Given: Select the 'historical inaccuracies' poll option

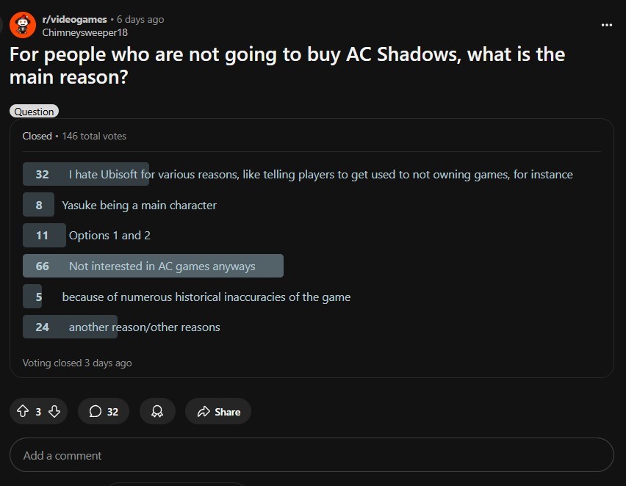Looking at the screenshot, I should pos(206,297).
